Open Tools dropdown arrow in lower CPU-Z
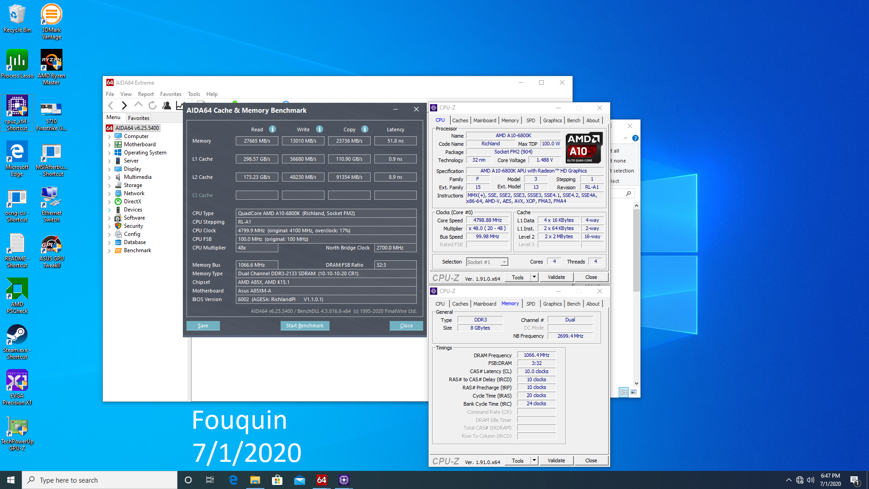Viewport: 869px width, 489px height. click(x=534, y=460)
